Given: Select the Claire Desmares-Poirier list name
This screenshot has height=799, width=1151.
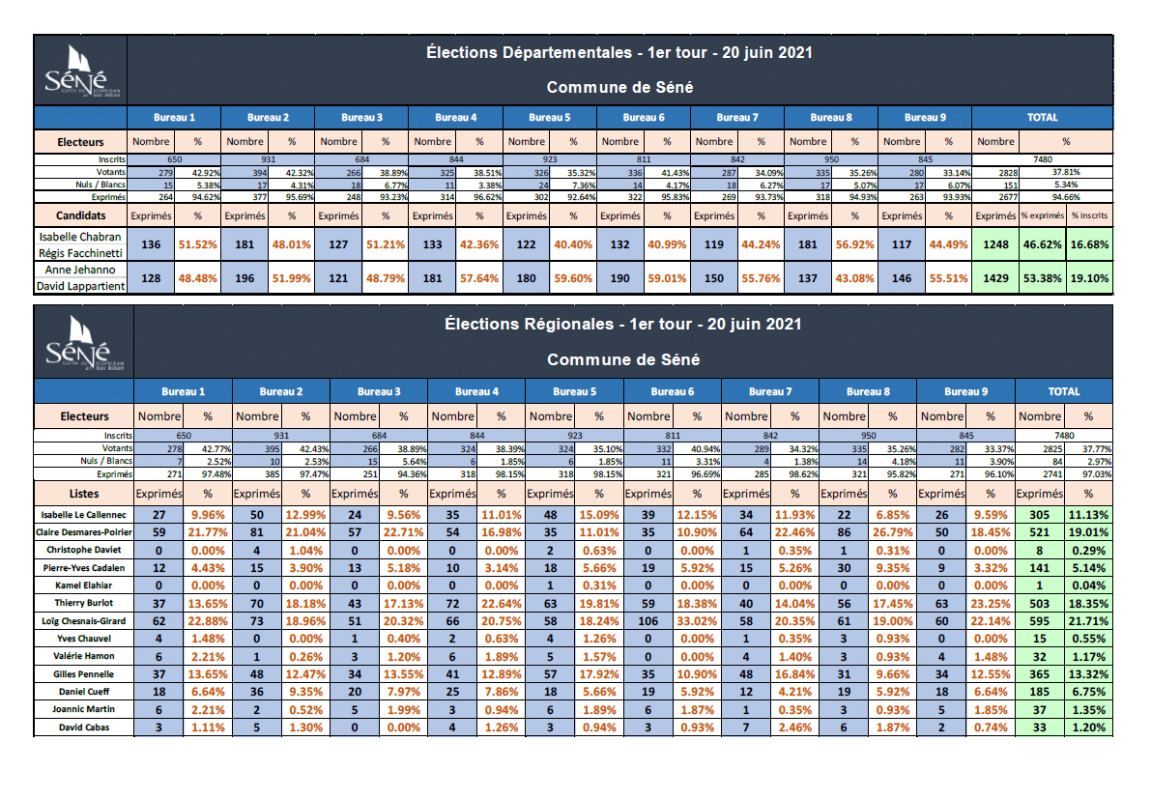Looking at the screenshot, I should click(x=83, y=532).
